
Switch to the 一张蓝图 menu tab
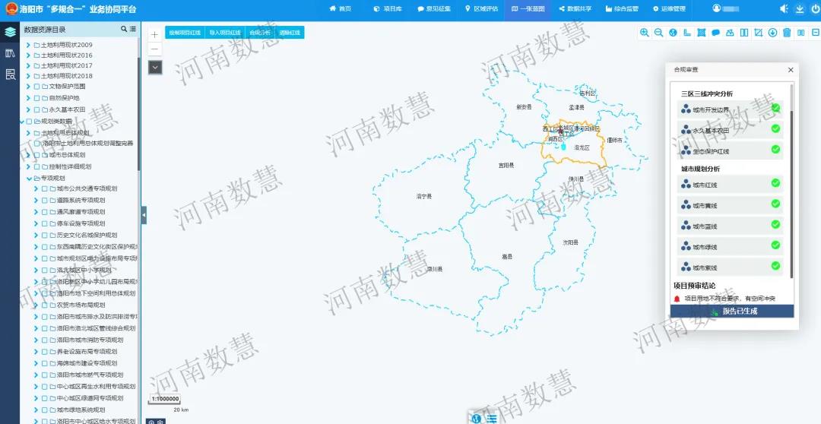click(528, 9)
